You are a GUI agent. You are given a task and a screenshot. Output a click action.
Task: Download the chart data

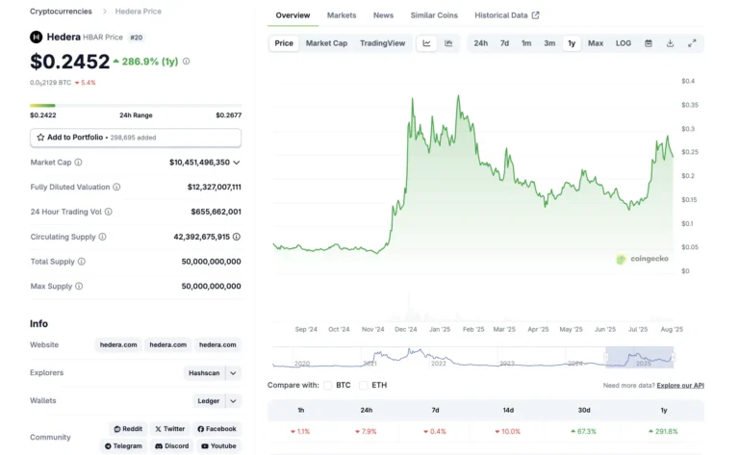(x=670, y=43)
